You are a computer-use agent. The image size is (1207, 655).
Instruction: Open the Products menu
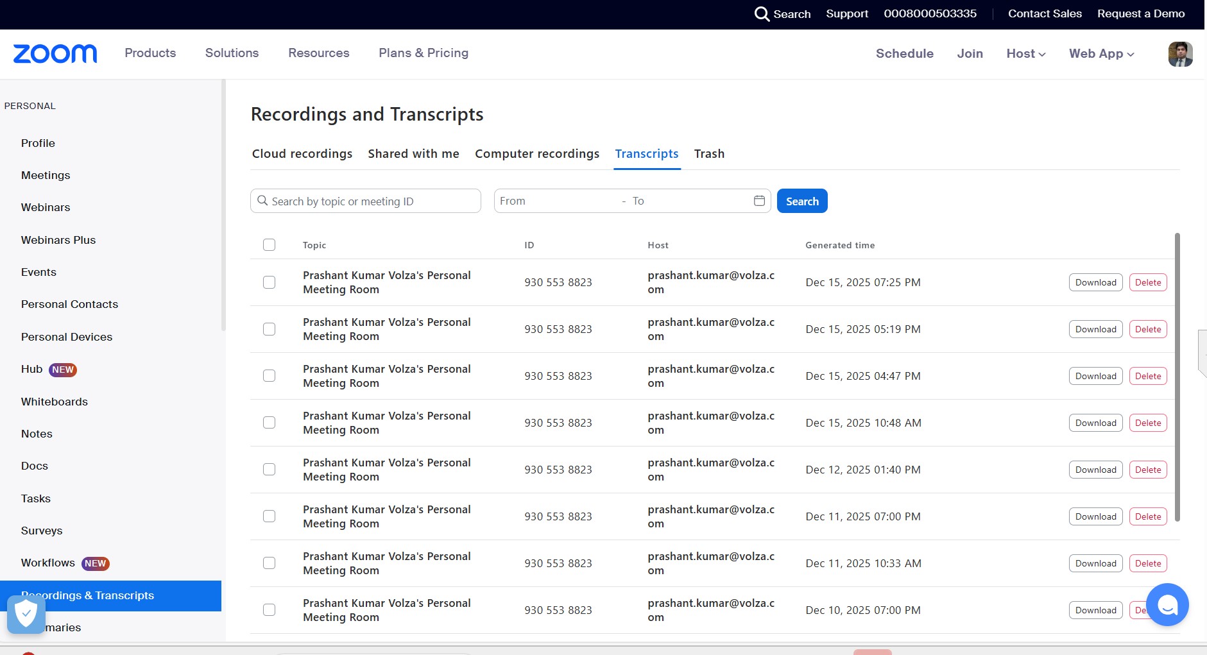pyautogui.click(x=150, y=53)
